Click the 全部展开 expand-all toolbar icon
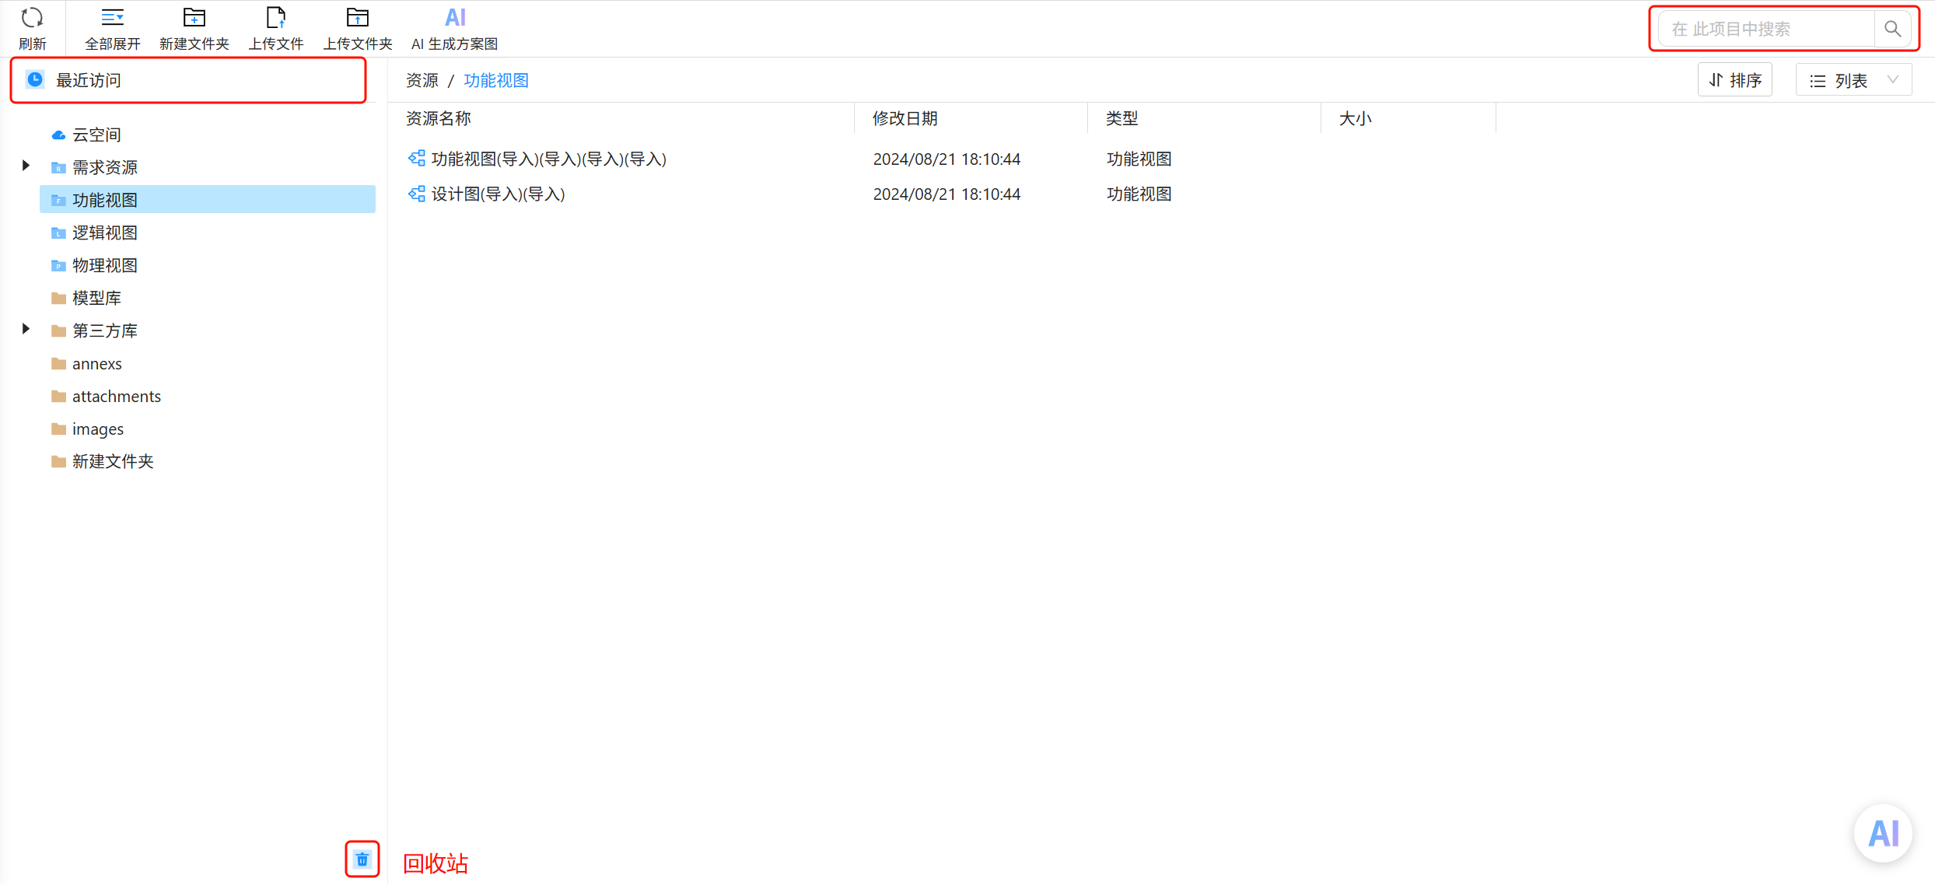Viewport: 1935px width, 885px height. 113,17
